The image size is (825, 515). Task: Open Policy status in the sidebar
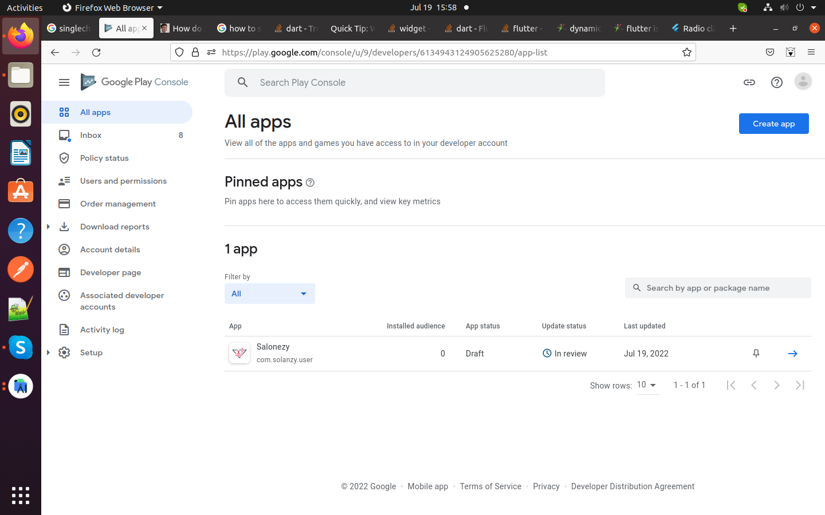coord(117,158)
